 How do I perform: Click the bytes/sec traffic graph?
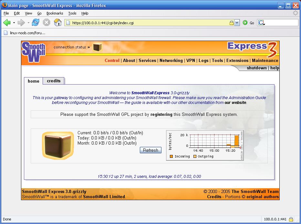click(x=205, y=145)
